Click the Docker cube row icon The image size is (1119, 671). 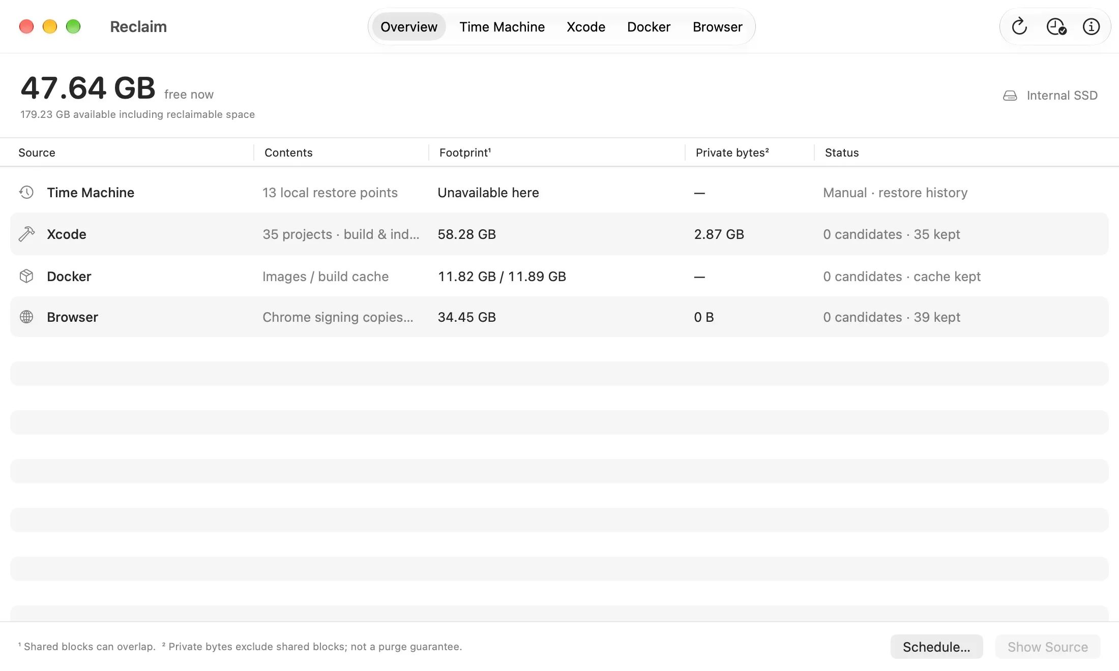tap(26, 276)
